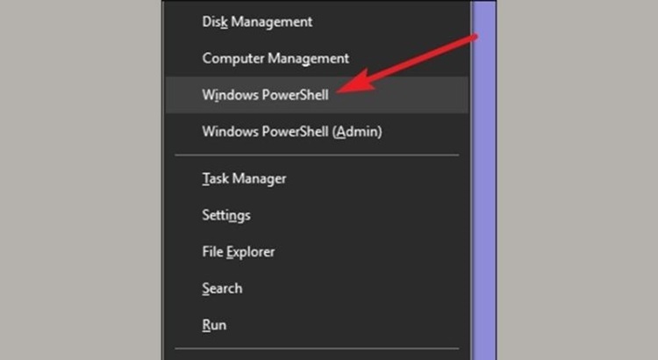
Task: Click the underlined "T" in Task Manager
Action: pyautogui.click(x=205, y=178)
